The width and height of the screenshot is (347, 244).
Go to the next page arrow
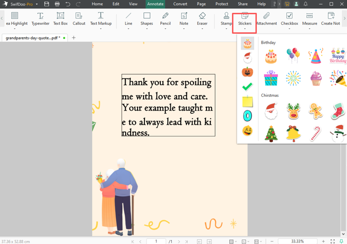point(179,242)
